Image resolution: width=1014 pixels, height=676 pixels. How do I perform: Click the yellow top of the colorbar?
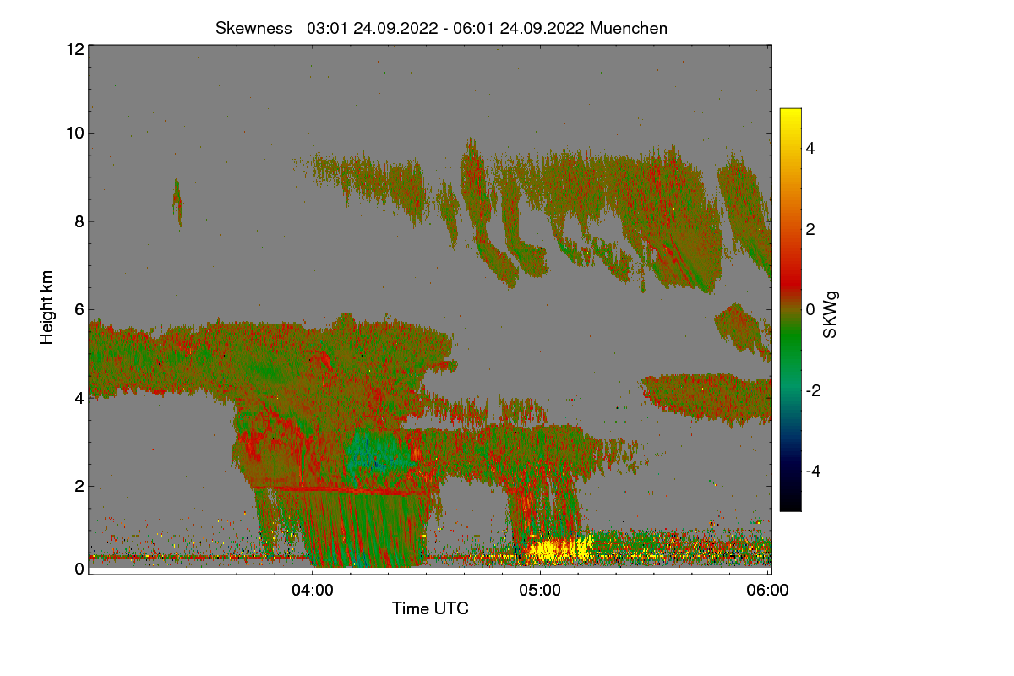point(790,118)
